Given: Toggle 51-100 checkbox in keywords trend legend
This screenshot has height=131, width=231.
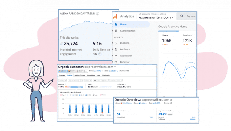Looking at the screenshot, I should tap(86, 95).
